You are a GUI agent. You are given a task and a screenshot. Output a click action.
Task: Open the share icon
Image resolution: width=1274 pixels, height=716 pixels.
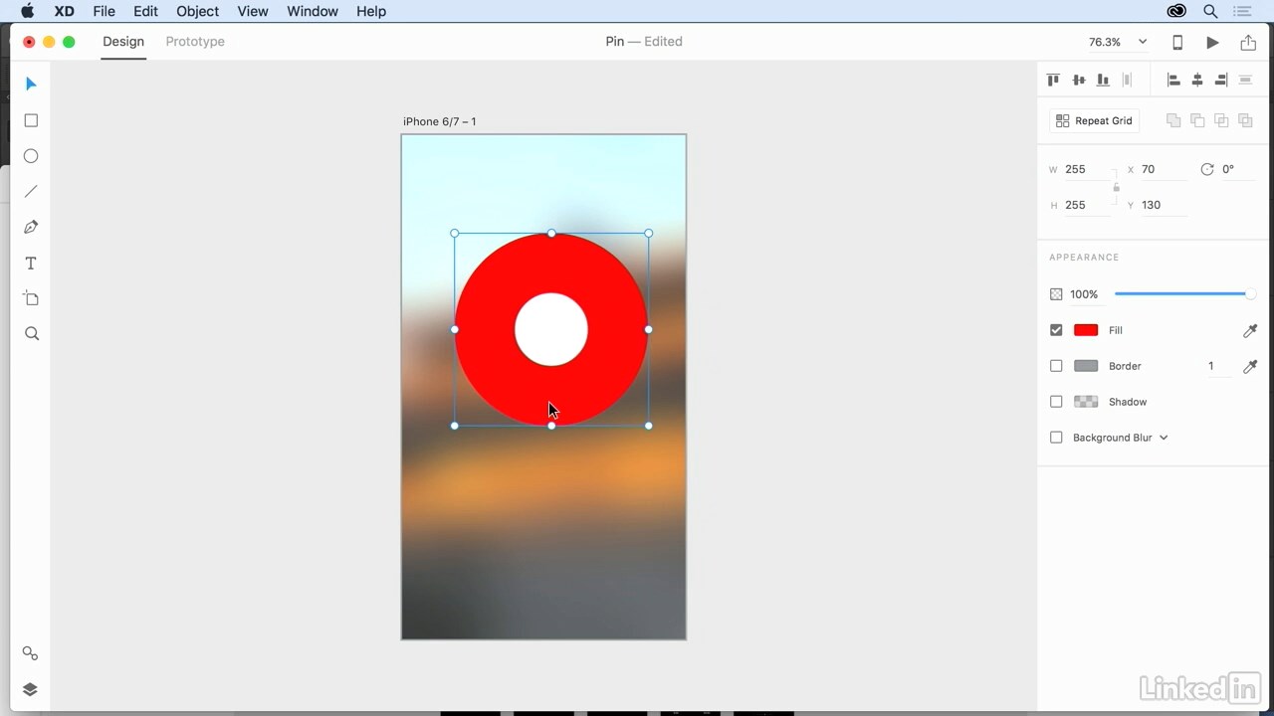point(1248,42)
